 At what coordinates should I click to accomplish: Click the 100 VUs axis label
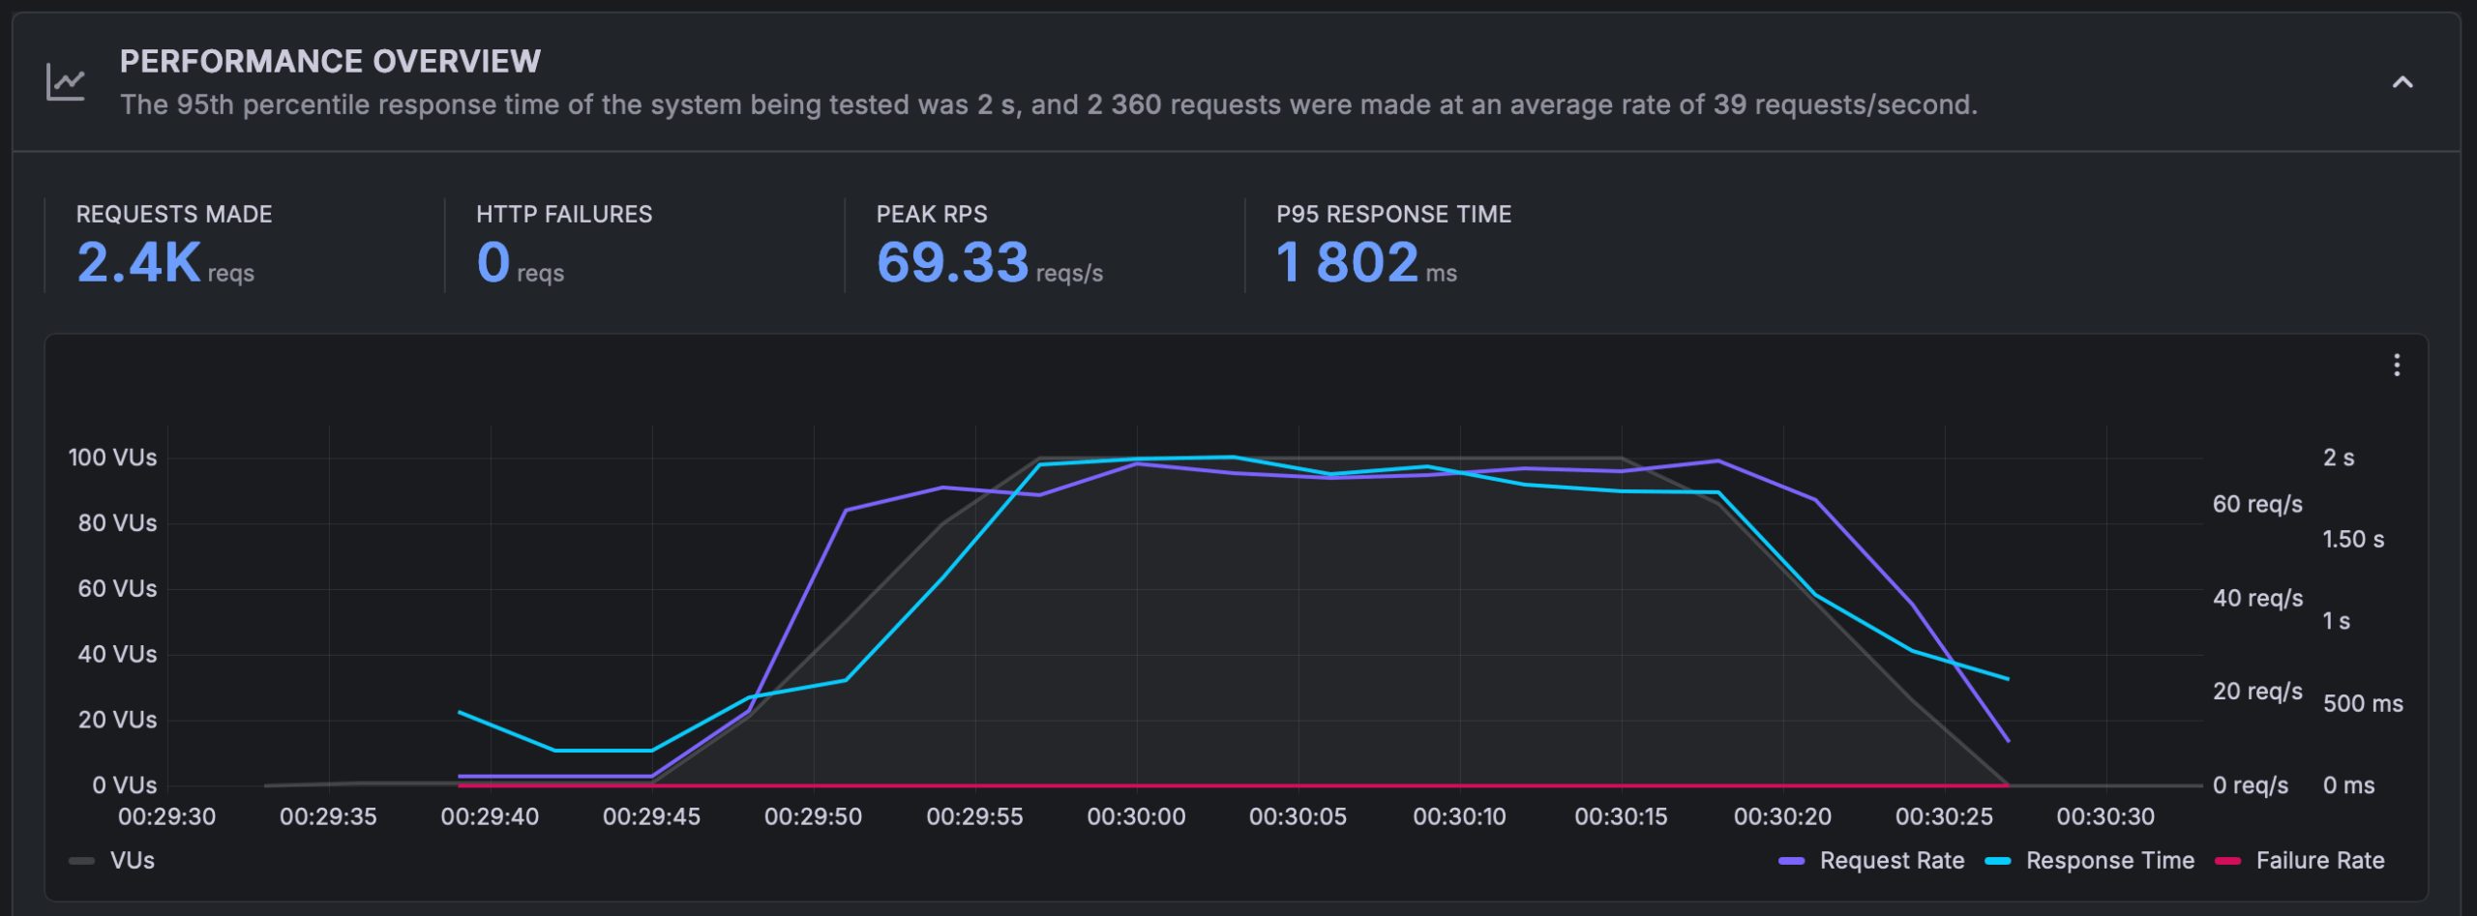point(113,457)
